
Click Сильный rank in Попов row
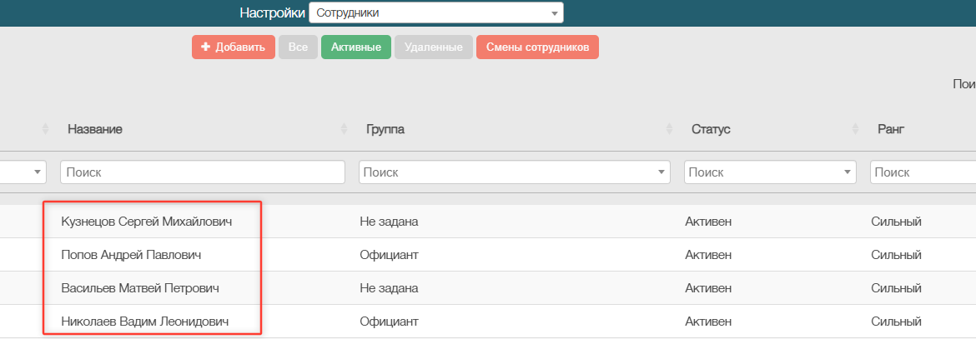896,255
